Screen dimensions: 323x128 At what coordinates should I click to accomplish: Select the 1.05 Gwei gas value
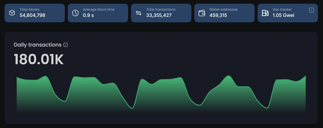click(283, 15)
